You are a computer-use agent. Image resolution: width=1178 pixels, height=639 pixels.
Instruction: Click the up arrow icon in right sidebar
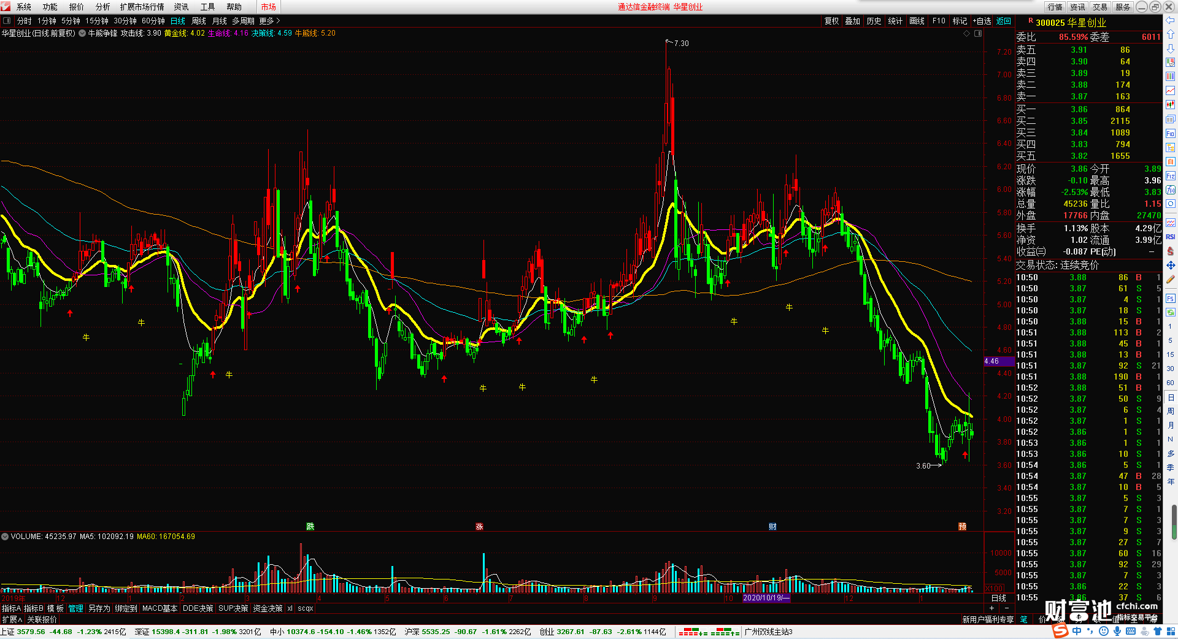(x=1171, y=34)
